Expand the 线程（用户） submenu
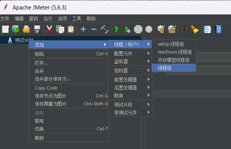Screen dimensions: 231x149 click(x=130, y=44)
